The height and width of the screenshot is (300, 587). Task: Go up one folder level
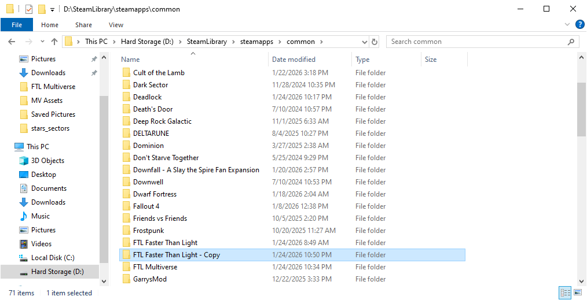[54, 42]
